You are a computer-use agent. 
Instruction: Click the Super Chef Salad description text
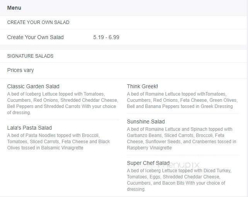click(x=179, y=180)
